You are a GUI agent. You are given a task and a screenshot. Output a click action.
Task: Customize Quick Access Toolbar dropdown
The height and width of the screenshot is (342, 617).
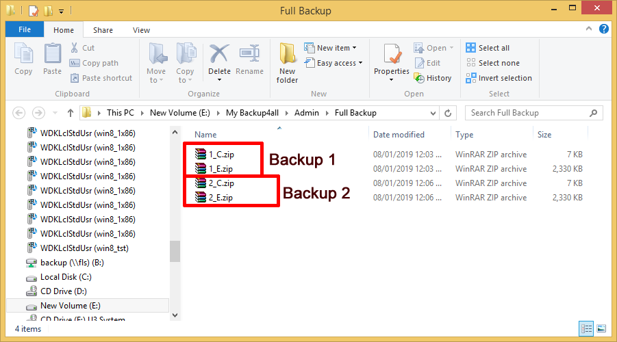click(x=62, y=12)
